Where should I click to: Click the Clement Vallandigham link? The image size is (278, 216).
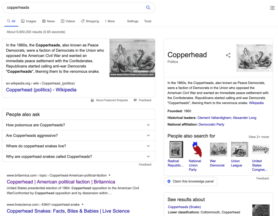[x=214, y=118]
